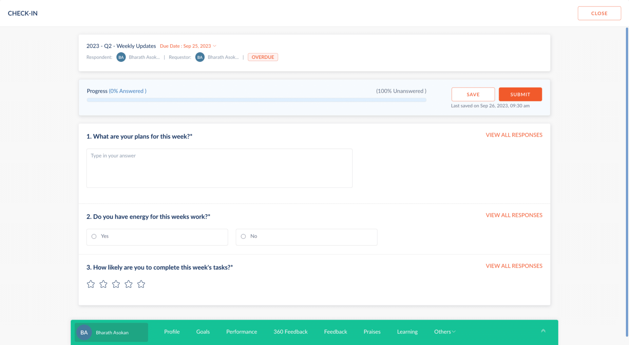Viewport: 629px width, 345px height.
Task: Open the 360 Feedback tab
Action: [291, 332]
